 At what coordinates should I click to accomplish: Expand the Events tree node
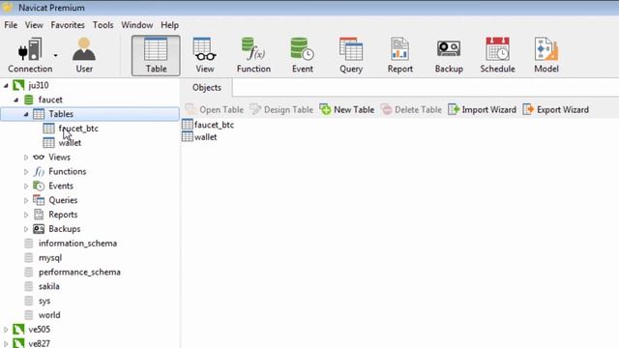tap(26, 186)
